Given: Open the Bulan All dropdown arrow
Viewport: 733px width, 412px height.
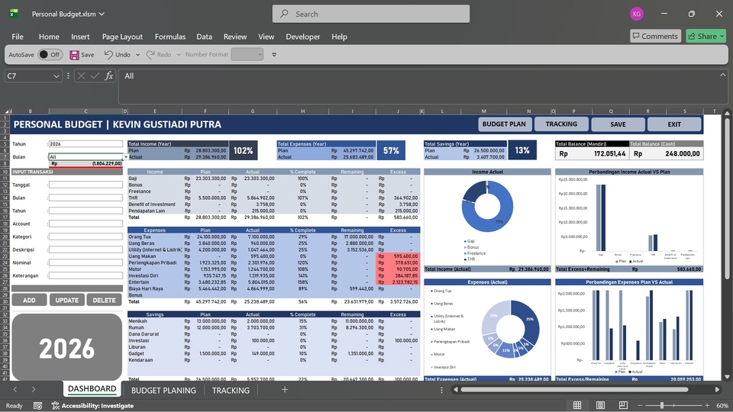Looking at the screenshot, I should pyautogui.click(x=125, y=157).
